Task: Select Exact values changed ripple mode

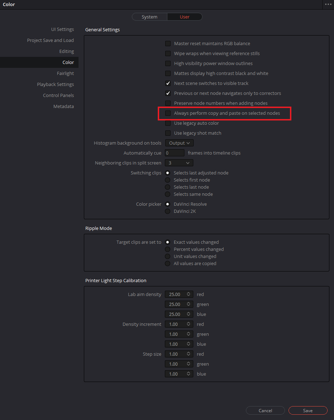Action: [x=168, y=242]
